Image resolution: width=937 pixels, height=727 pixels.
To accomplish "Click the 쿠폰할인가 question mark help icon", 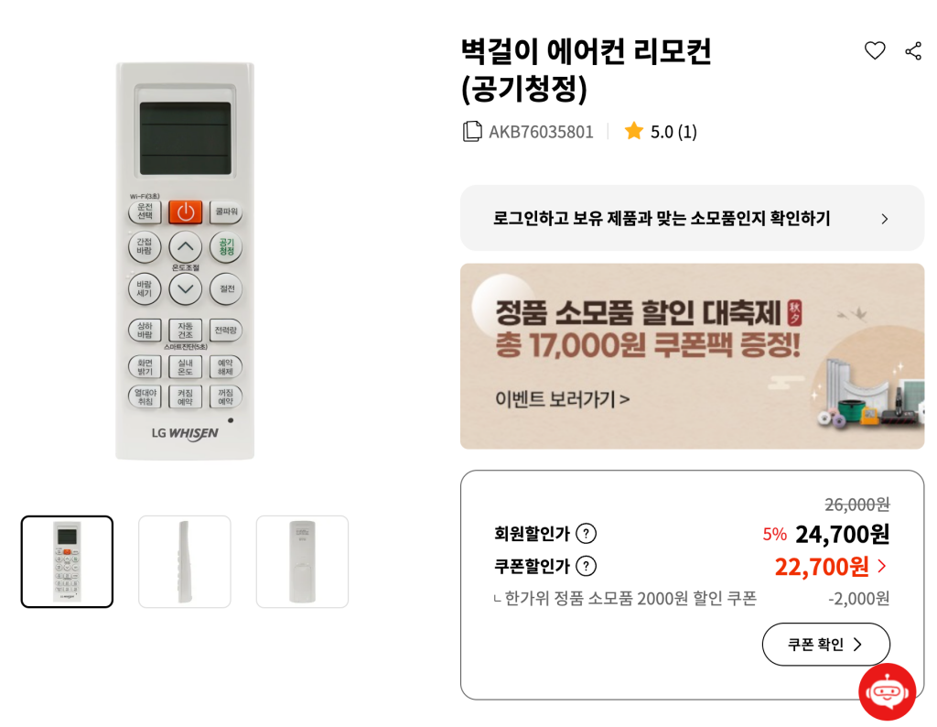I will click(x=587, y=566).
